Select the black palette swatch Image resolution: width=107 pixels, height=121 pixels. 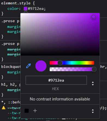click(27, 111)
